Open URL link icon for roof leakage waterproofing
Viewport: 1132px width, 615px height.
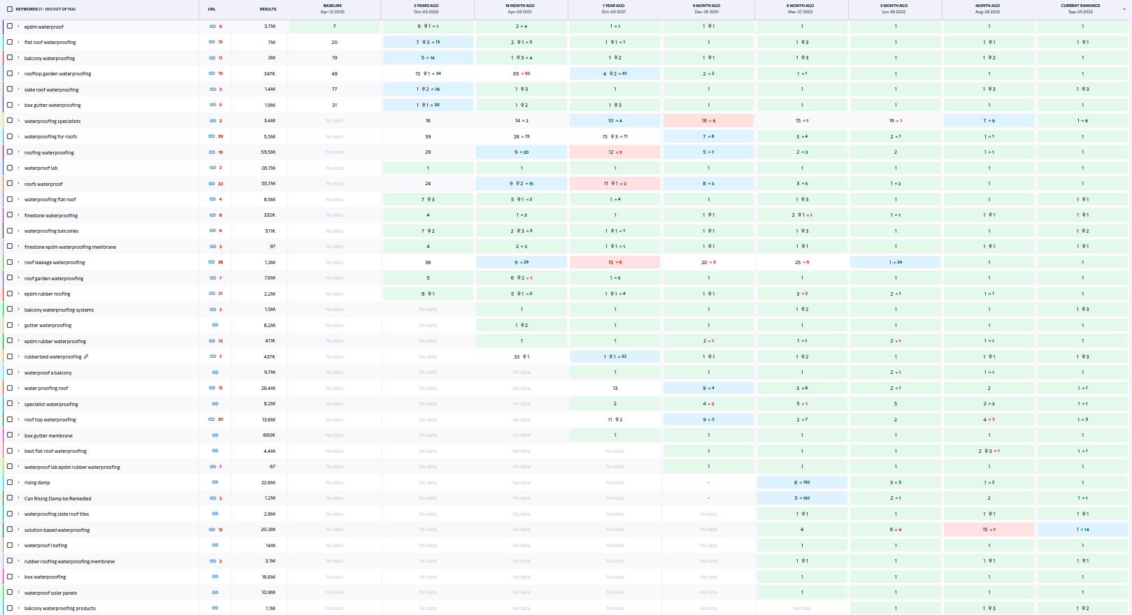[x=212, y=262]
